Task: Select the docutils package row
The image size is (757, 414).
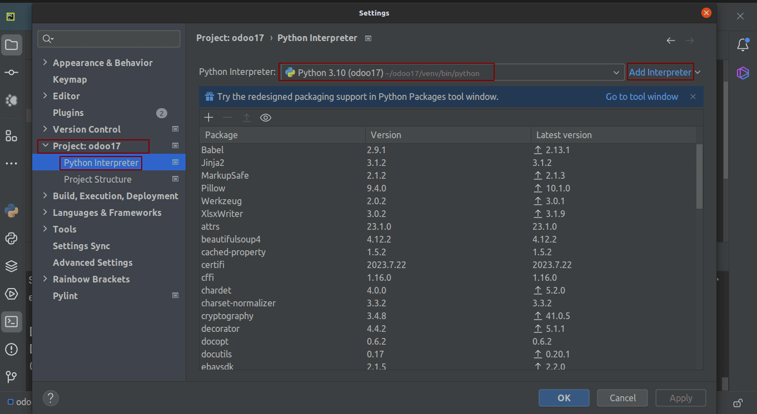Action: click(448, 354)
